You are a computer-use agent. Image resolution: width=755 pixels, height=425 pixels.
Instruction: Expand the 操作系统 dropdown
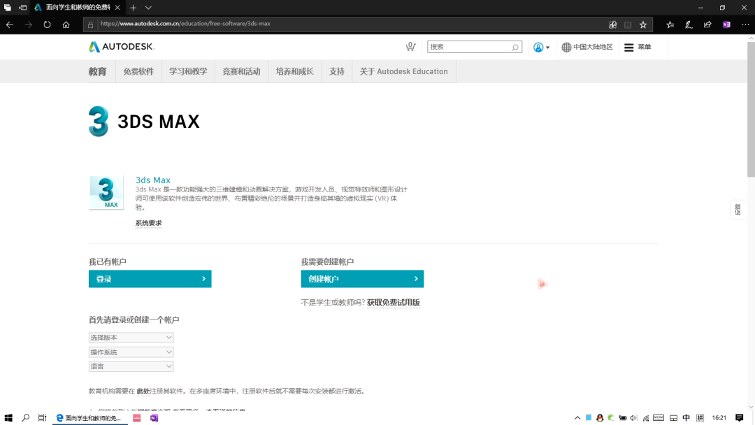click(x=131, y=352)
